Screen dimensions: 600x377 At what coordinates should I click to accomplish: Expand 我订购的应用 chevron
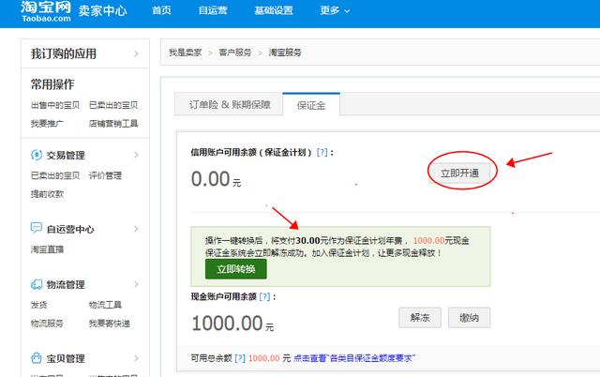click(x=136, y=54)
